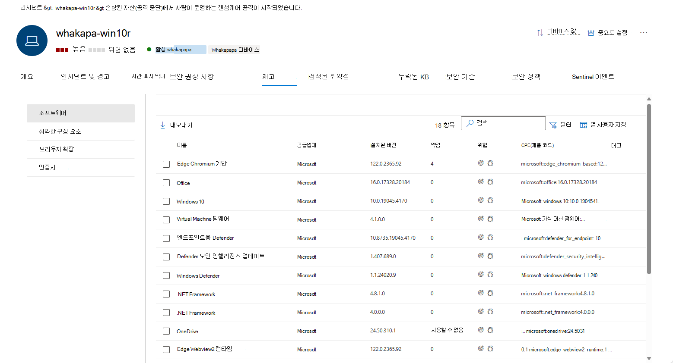Open the 누락된 KB tab
The image size is (673, 363).
pyautogui.click(x=413, y=77)
